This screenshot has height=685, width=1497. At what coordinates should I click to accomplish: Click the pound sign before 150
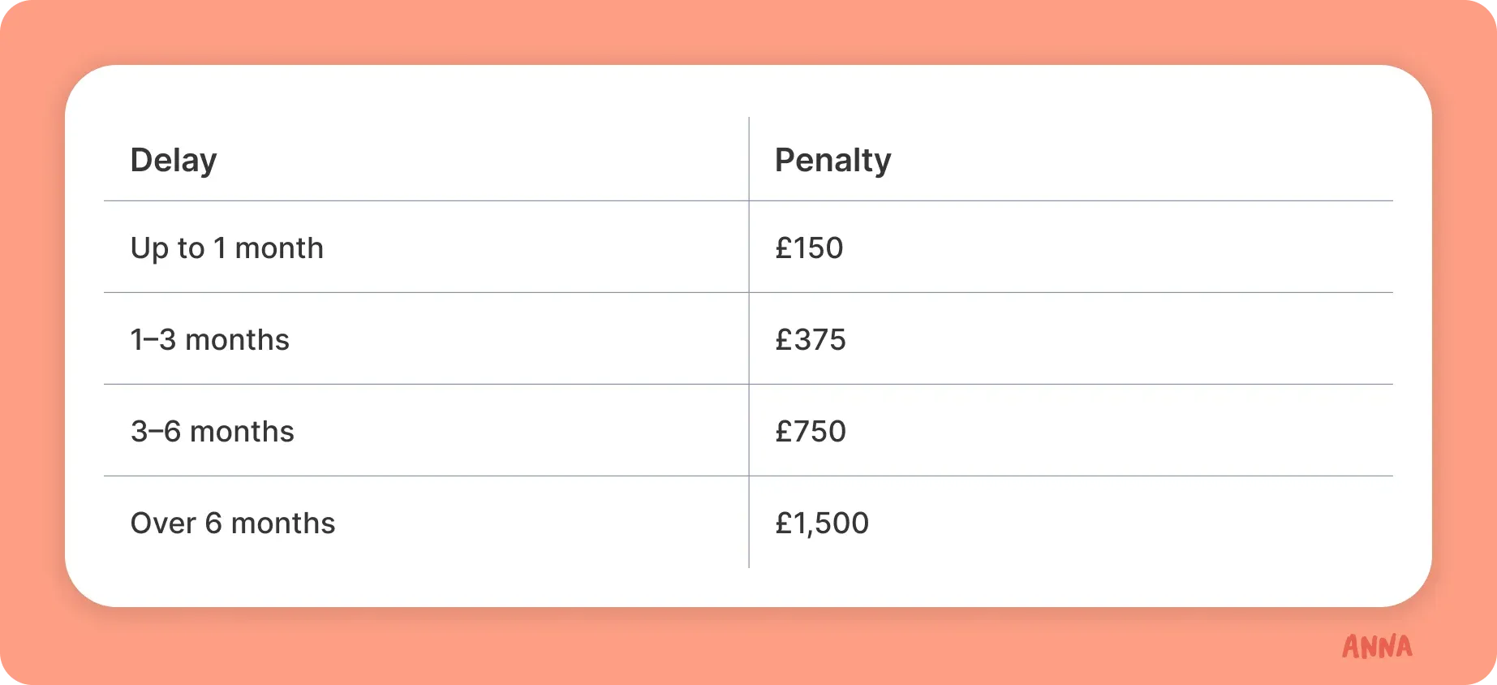pyautogui.click(x=783, y=248)
